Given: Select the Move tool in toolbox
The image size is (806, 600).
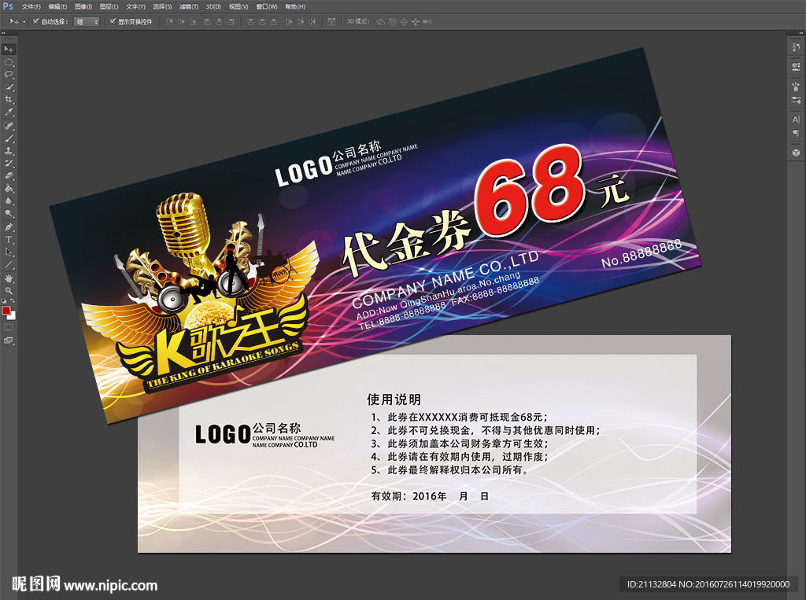Looking at the screenshot, I should tap(9, 50).
